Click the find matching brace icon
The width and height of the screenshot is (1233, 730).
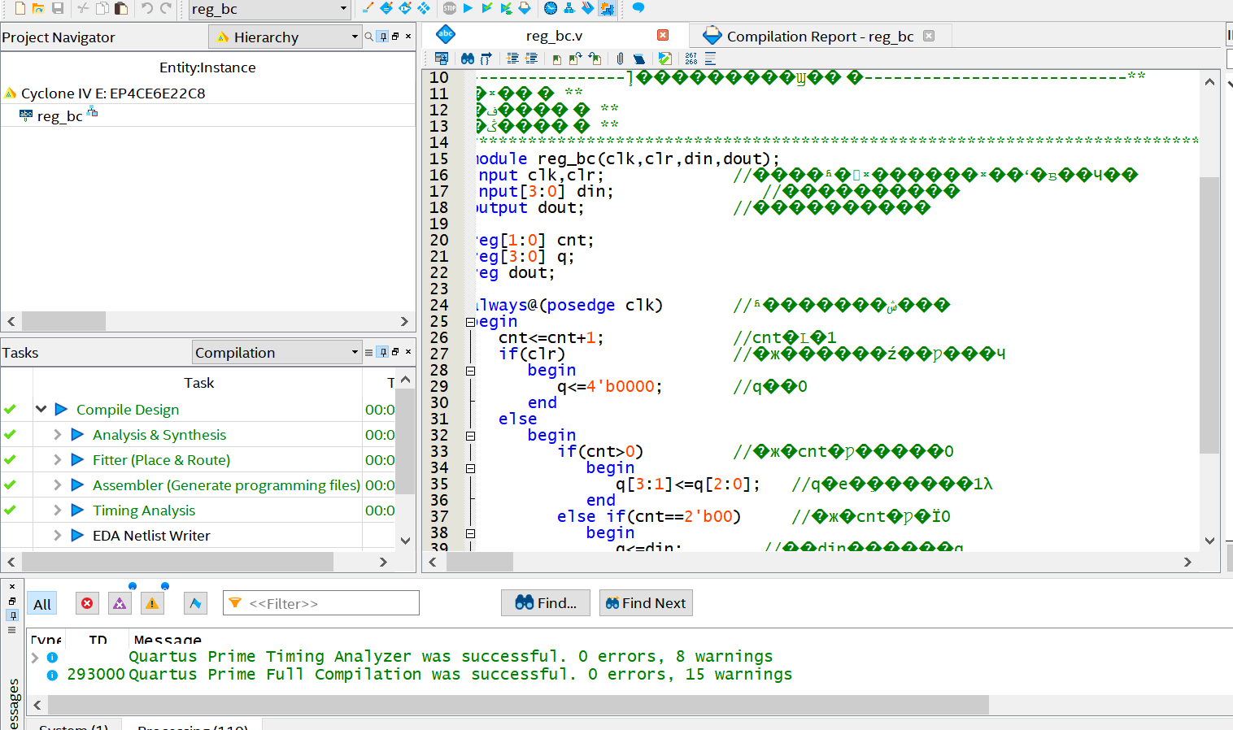(486, 59)
